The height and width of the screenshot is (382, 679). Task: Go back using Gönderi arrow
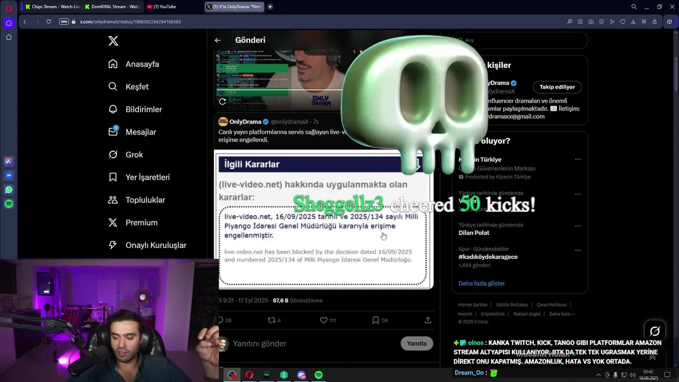217,40
